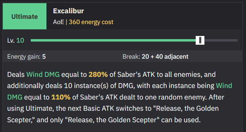Image resolution: width=246 pixels, height=132 pixels.
Task: Click the AoE skill type label
Action: [58, 22]
